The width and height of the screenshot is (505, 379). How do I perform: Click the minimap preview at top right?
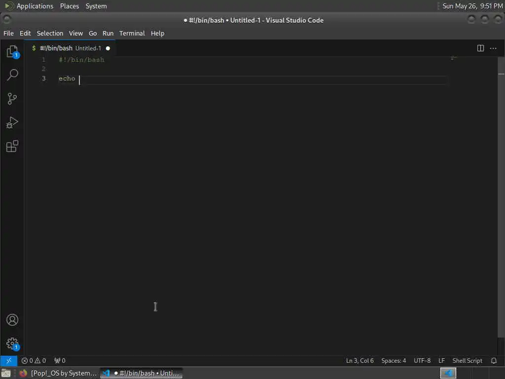point(454,58)
